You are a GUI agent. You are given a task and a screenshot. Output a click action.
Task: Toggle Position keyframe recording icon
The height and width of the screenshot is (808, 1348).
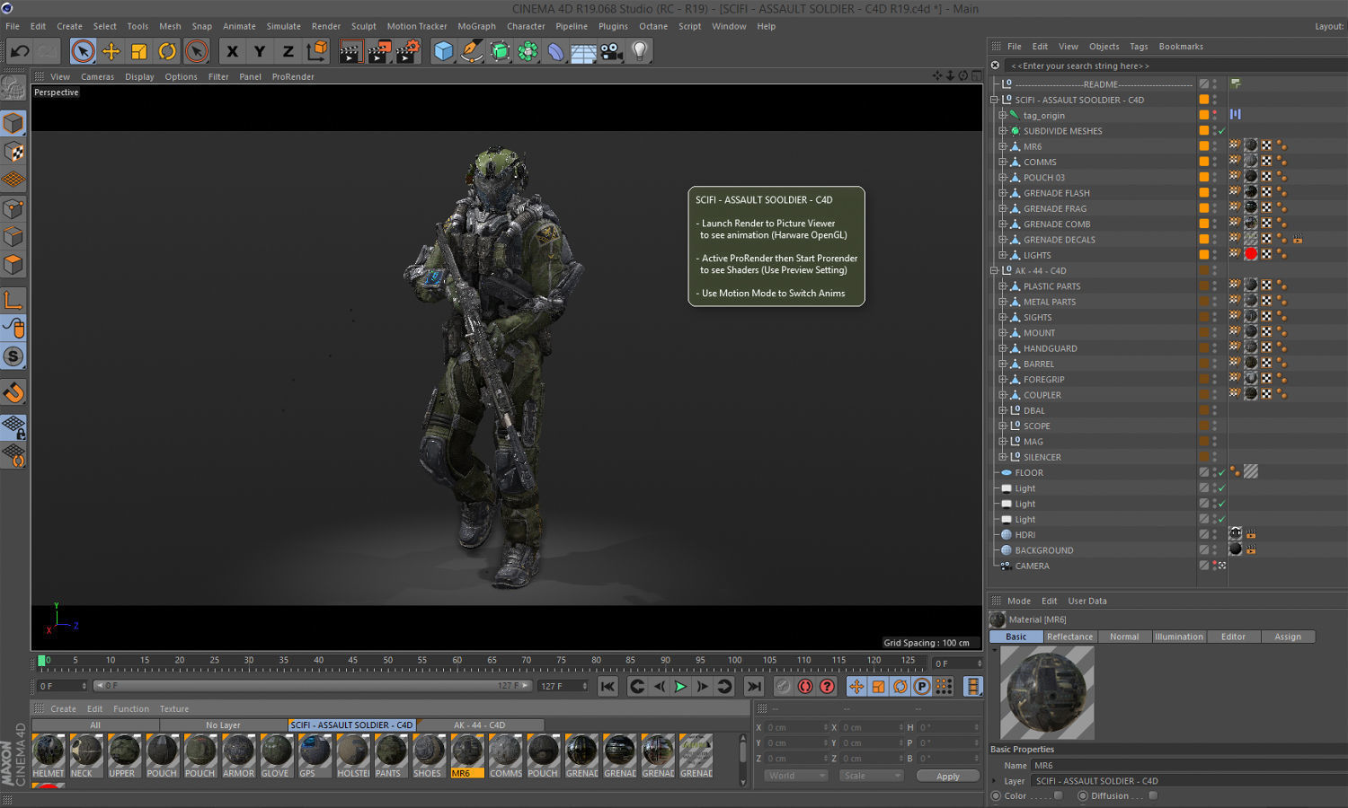coord(856,686)
